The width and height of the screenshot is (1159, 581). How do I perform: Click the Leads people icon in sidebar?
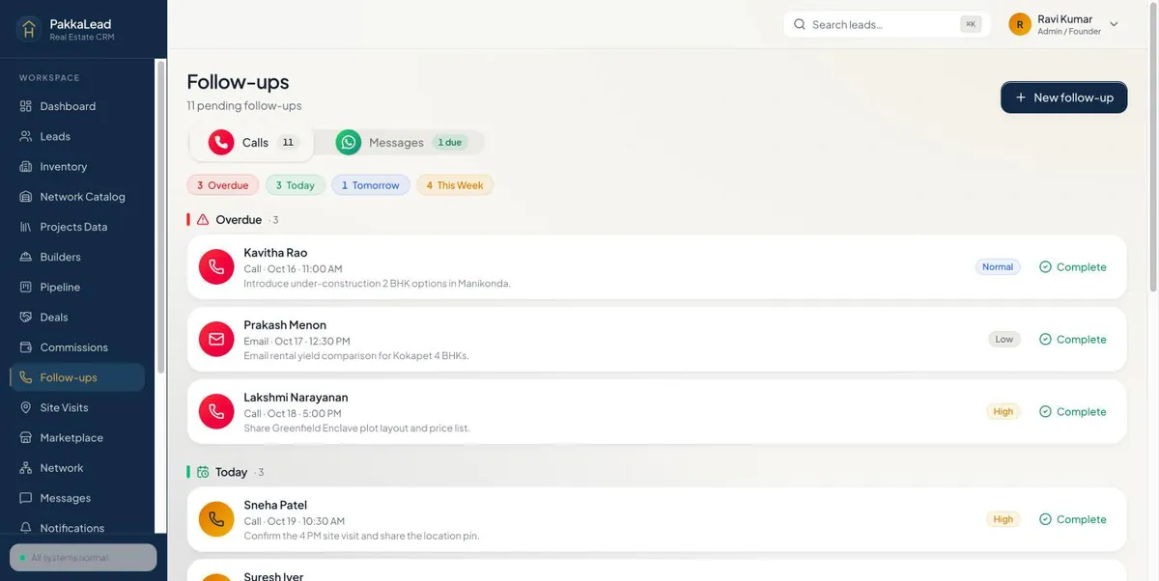point(26,136)
